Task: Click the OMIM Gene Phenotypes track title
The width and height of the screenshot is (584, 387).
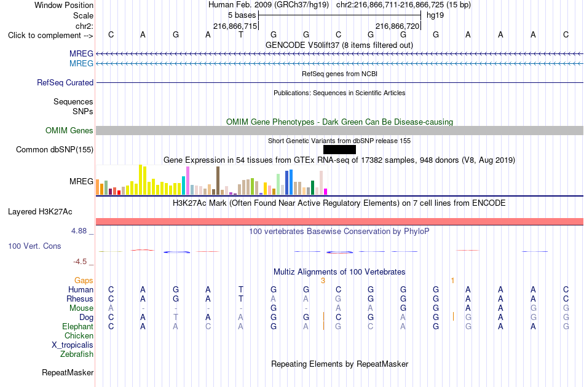Action: (x=339, y=122)
